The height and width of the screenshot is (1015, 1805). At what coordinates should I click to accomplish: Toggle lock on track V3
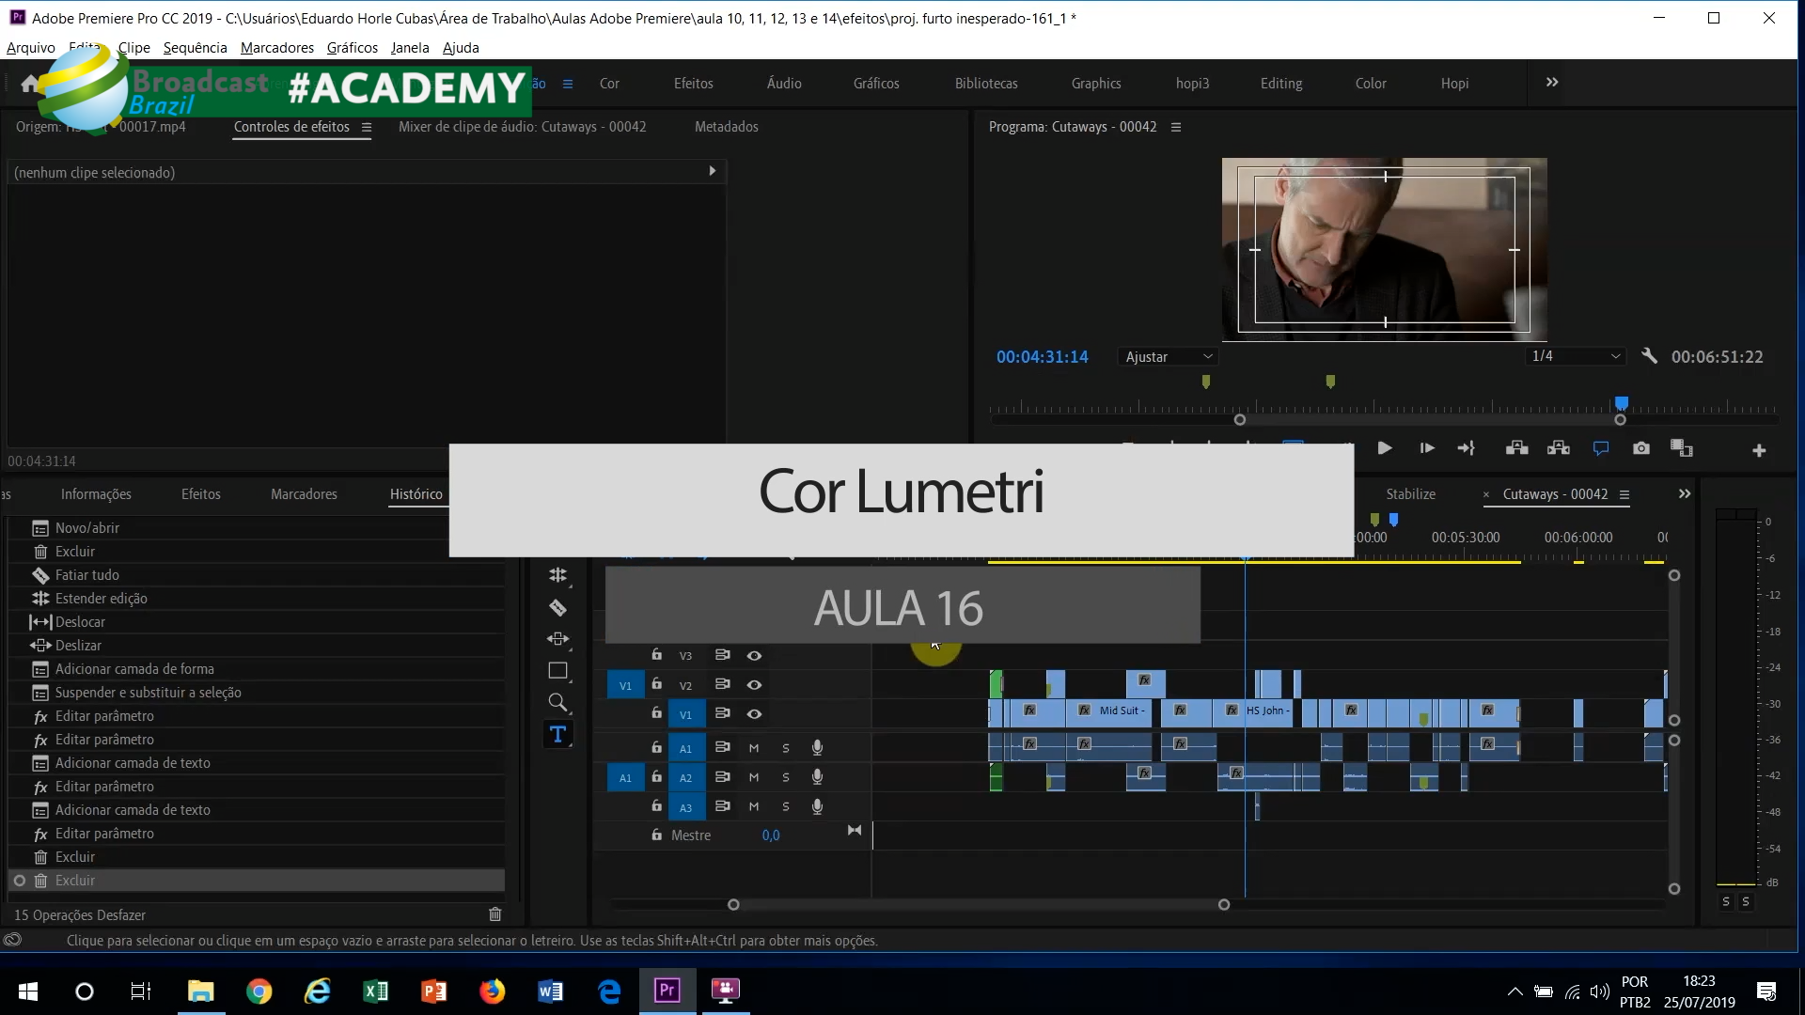click(x=657, y=655)
